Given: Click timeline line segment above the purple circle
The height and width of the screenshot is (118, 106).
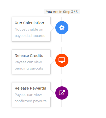Looking at the screenshot, I should point(62,83).
